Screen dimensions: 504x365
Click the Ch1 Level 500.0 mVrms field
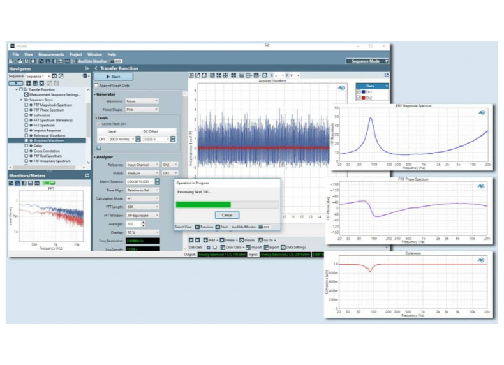click(x=121, y=139)
